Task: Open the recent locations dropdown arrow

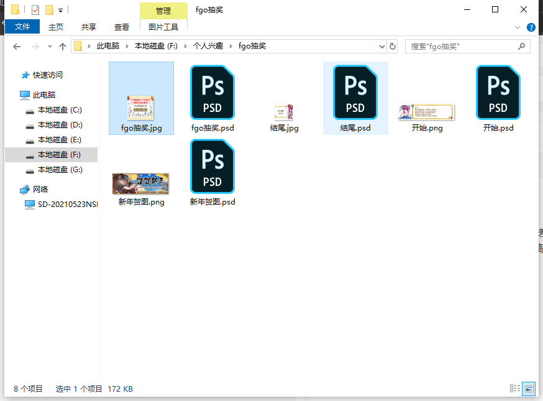Action: [x=50, y=47]
